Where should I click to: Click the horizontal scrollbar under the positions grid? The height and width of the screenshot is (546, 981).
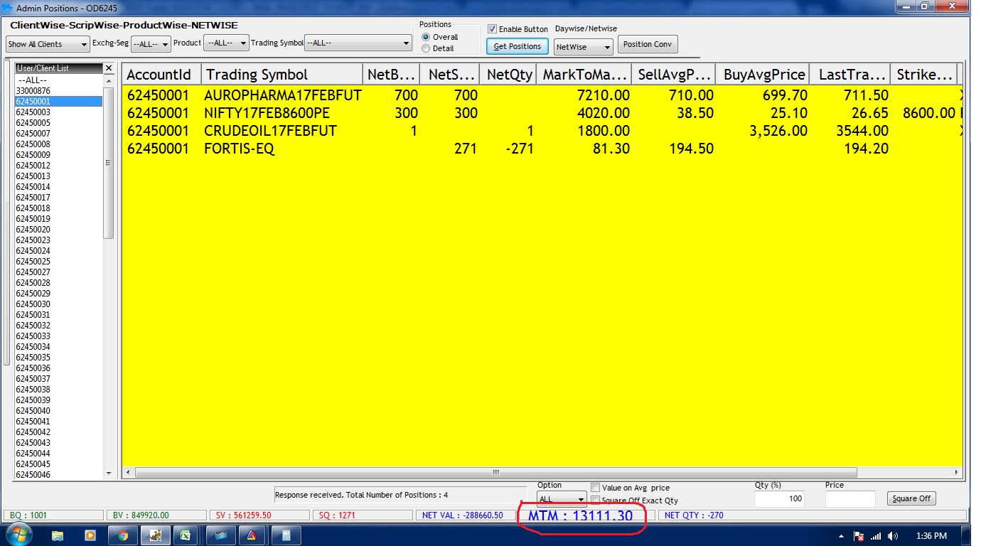pos(495,472)
